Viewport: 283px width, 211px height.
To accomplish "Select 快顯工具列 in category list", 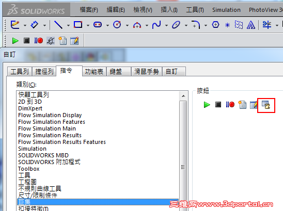I will (98, 95).
